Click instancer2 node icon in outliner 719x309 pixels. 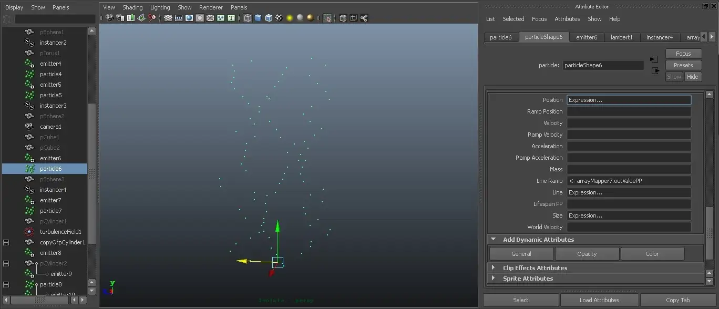(29, 43)
